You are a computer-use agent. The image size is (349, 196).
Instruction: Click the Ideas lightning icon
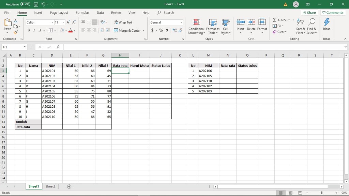(x=327, y=22)
